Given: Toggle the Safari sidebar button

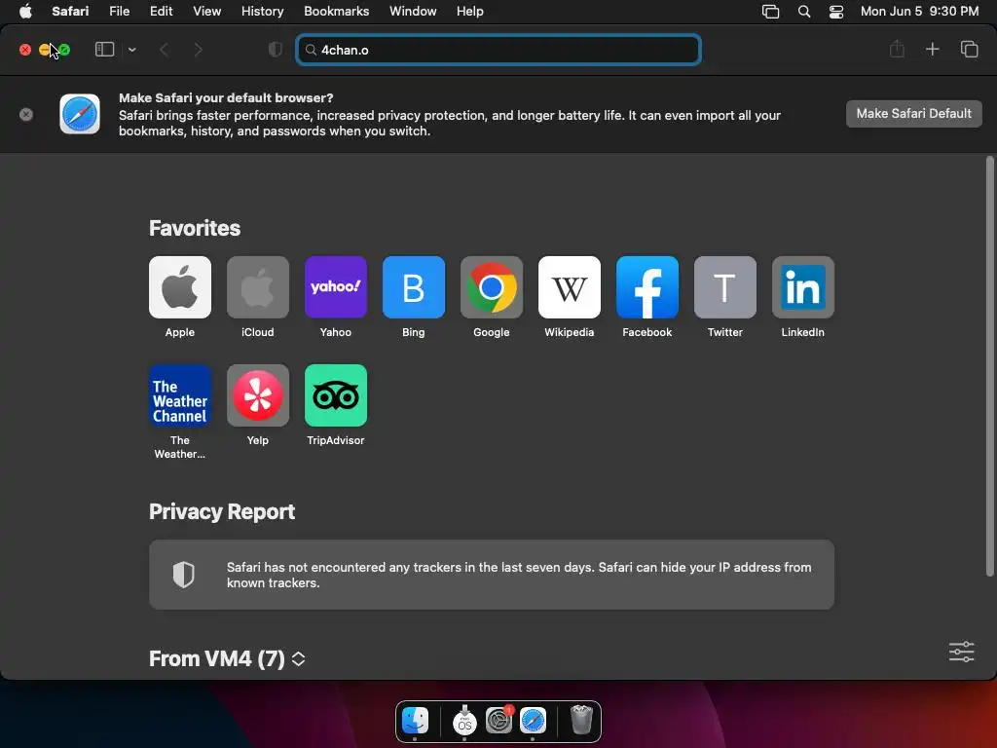Looking at the screenshot, I should [x=104, y=50].
